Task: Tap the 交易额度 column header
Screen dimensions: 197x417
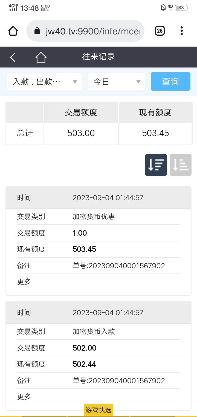Action: tap(81, 112)
